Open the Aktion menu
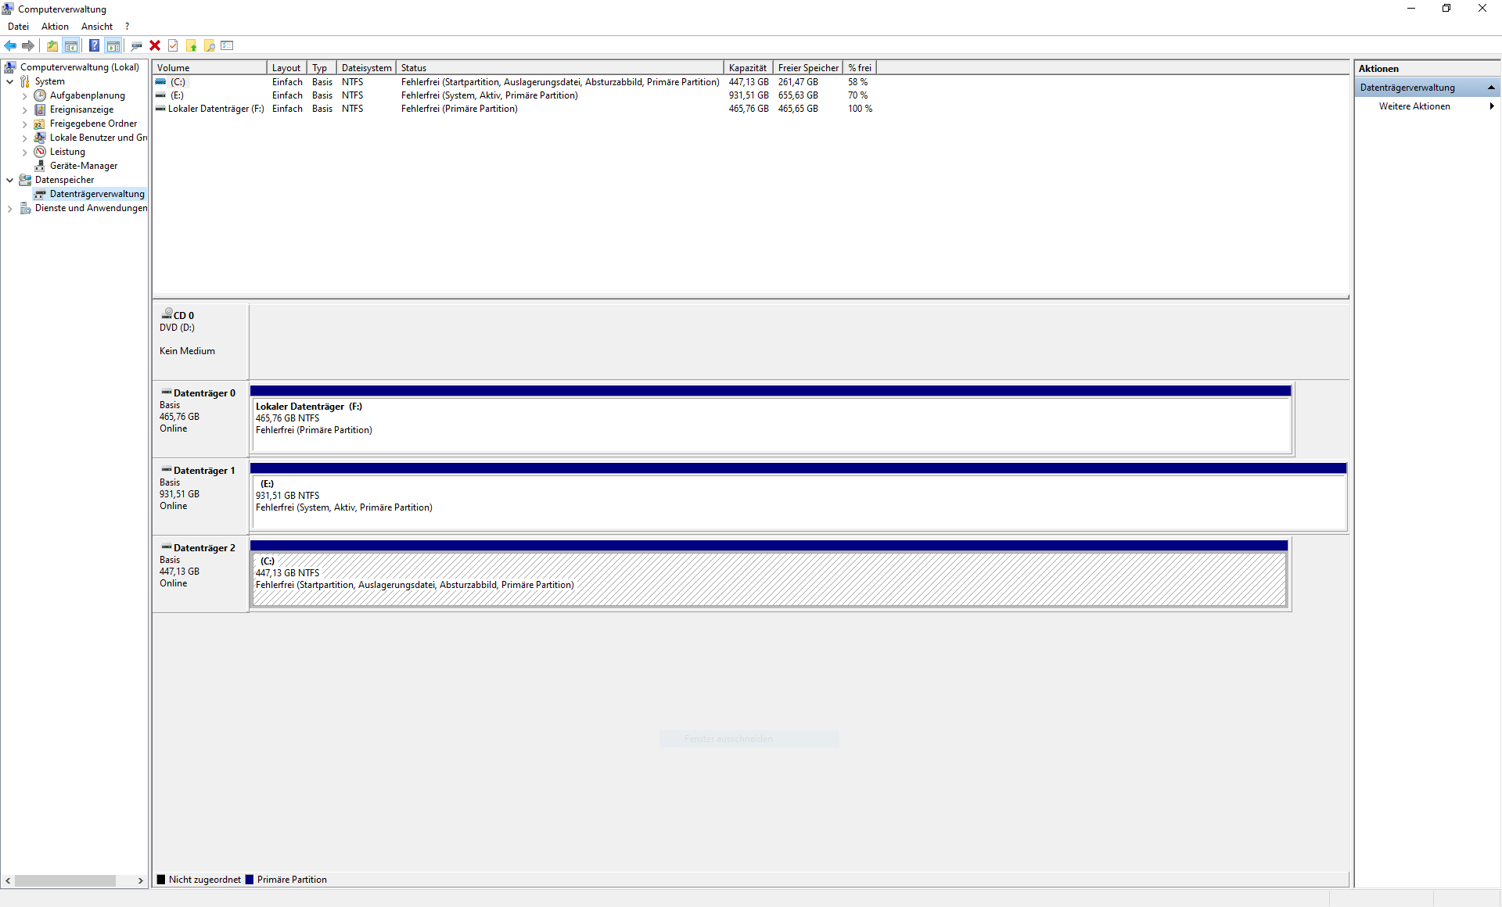Screen dimensions: 1502x907 55,27
